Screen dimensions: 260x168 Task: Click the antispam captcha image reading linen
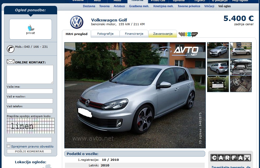pos(31,126)
